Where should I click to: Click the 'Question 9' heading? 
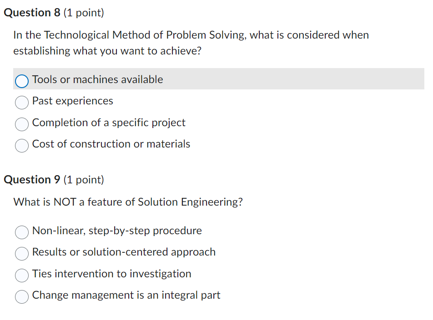click(x=32, y=180)
